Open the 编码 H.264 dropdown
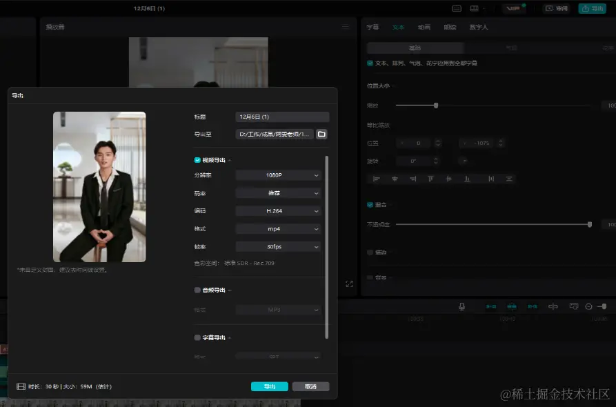The width and height of the screenshot is (616, 407). pyautogui.click(x=278, y=211)
